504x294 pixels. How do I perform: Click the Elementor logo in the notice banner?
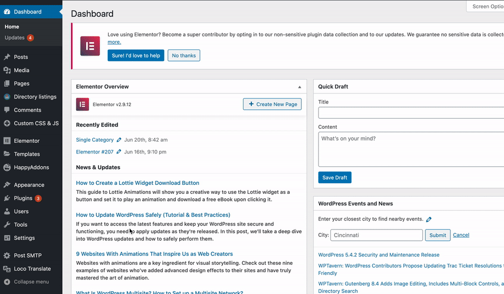point(90,46)
